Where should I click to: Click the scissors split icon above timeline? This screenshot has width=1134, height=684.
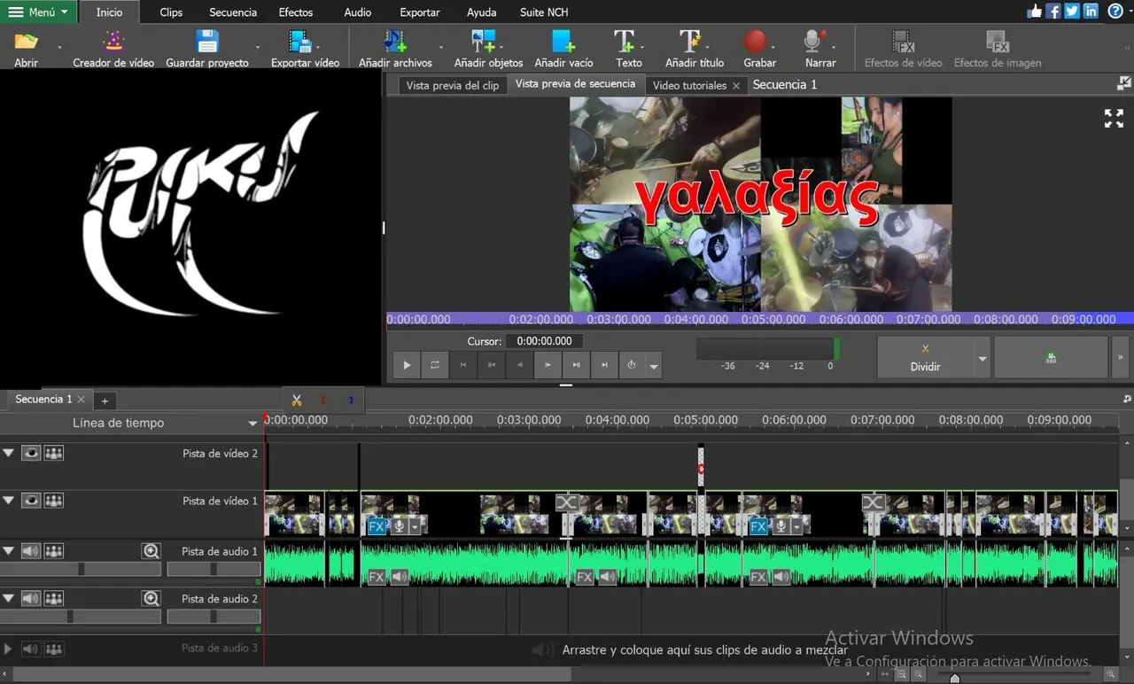296,400
